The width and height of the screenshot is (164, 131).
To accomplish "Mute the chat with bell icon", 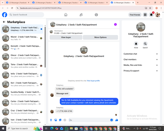I will (x=136, y=44).
